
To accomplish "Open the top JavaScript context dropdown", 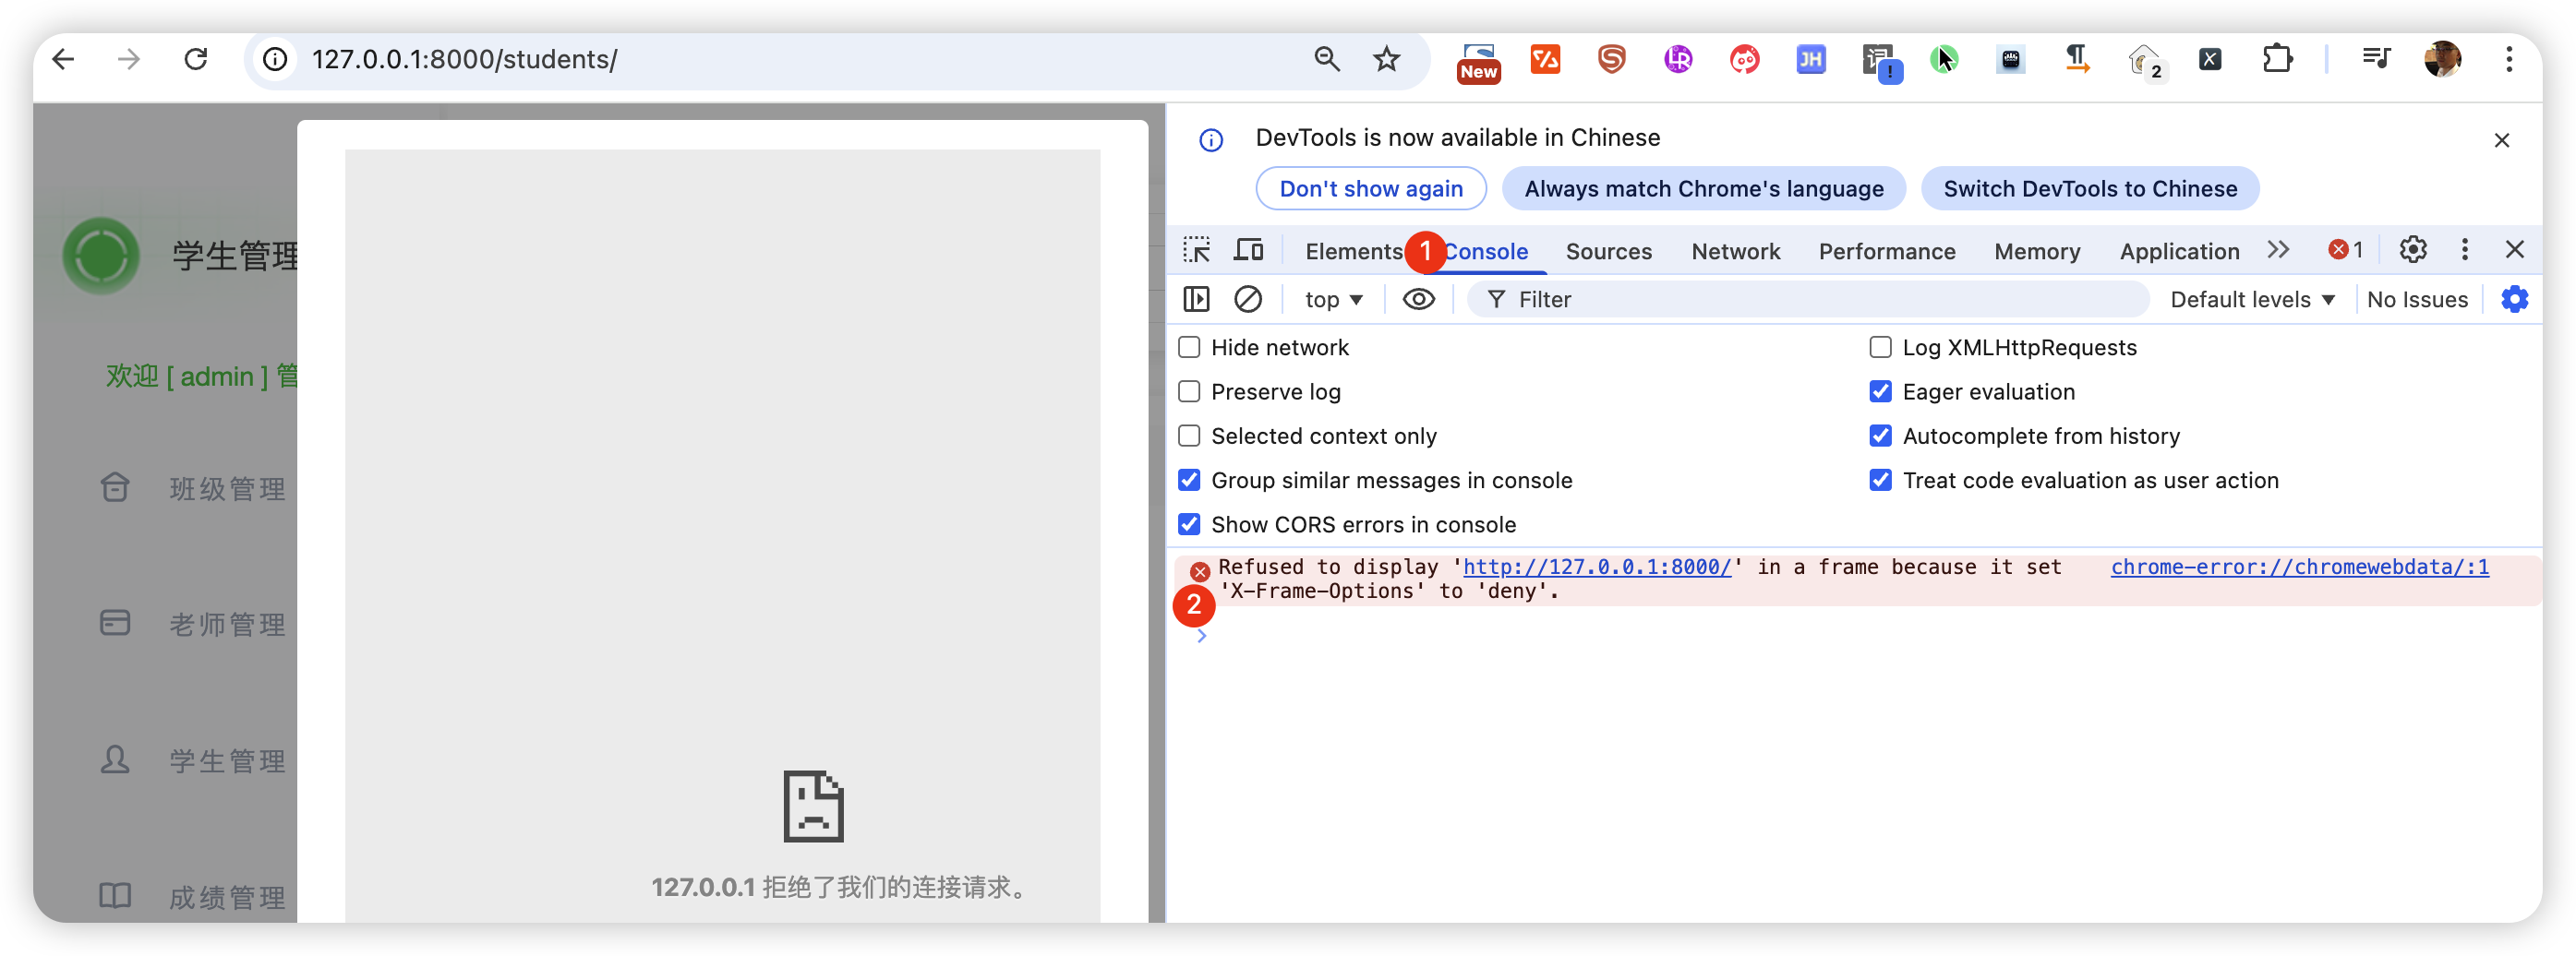I will point(1333,300).
